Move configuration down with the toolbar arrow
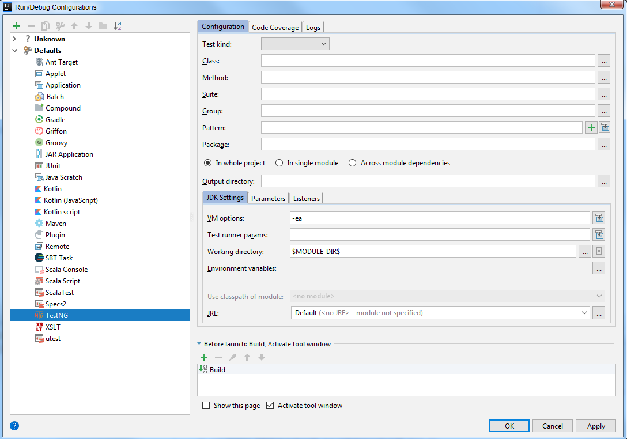The width and height of the screenshot is (627, 439). [89, 26]
